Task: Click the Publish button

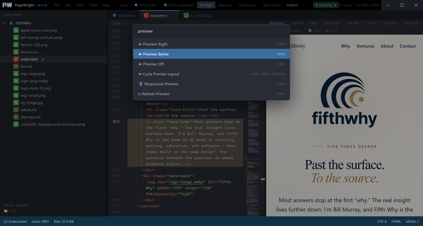Action: tap(292, 5)
